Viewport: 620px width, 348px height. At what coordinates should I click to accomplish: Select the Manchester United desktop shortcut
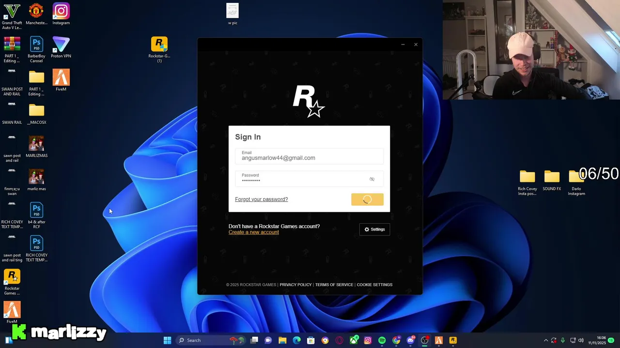[36, 14]
